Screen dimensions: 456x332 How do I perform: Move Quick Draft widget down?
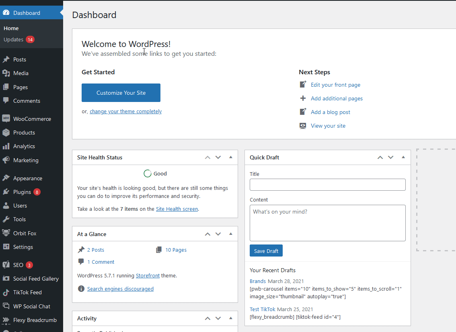click(x=390, y=157)
